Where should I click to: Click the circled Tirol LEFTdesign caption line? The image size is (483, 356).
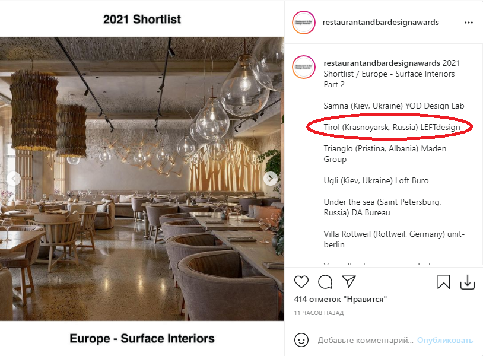pos(392,127)
